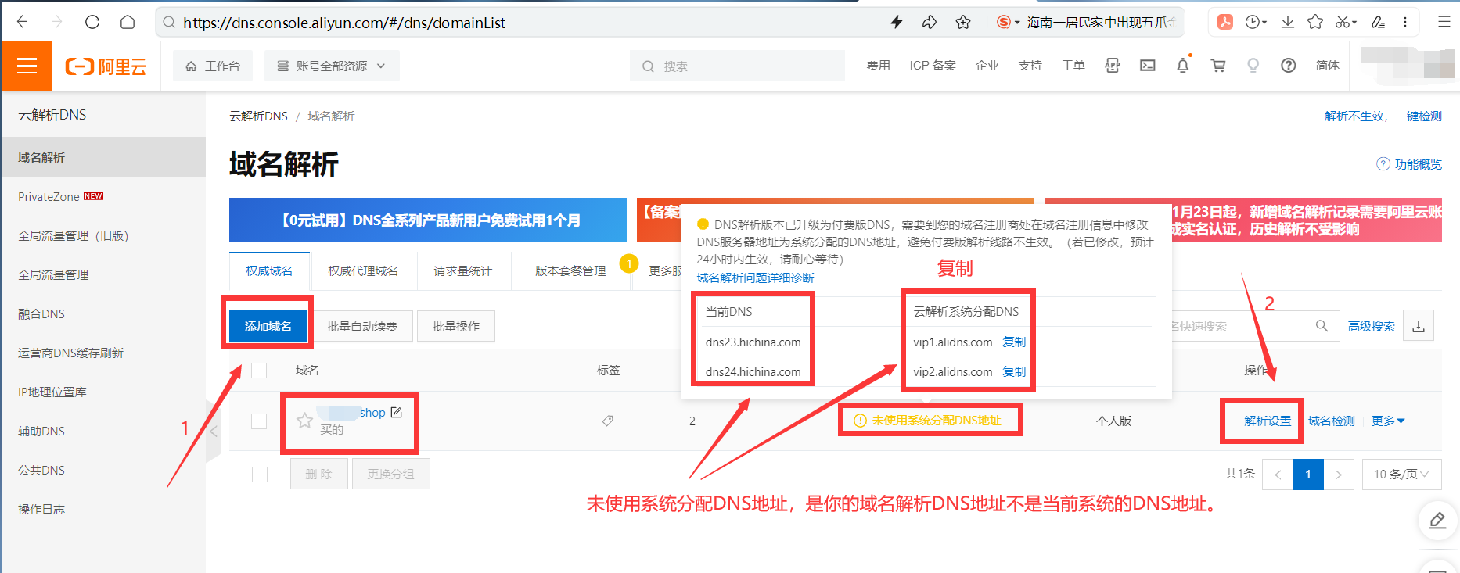Go back in browser history
This screenshot has height=573, width=1460.
pyautogui.click(x=22, y=23)
